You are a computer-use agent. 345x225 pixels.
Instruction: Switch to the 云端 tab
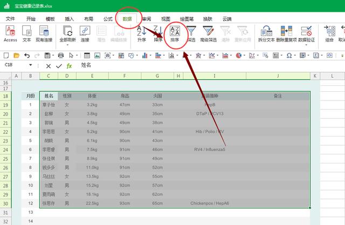227,19
